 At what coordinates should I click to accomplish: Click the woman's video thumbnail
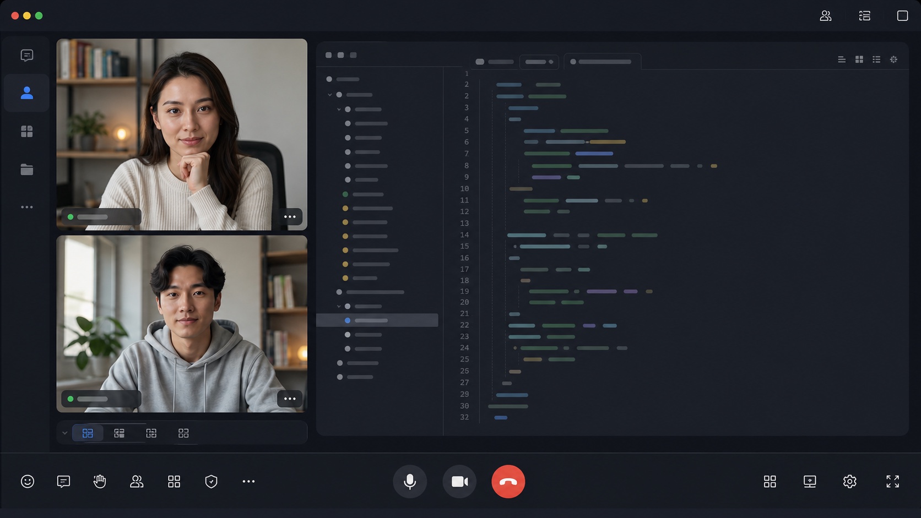pos(182,134)
